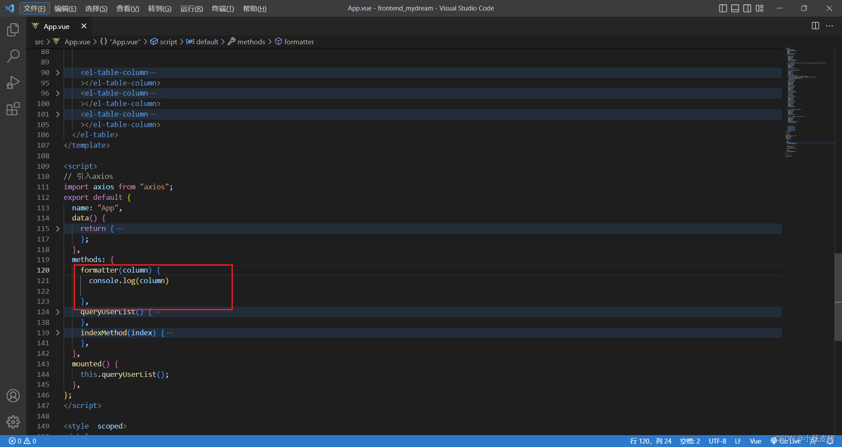Open the editor More Actions ellipsis
This screenshot has height=447, width=842.
tap(829, 26)
